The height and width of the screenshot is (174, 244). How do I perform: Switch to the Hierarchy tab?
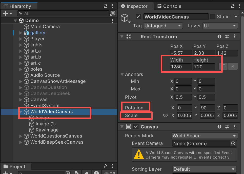point(19,6)
